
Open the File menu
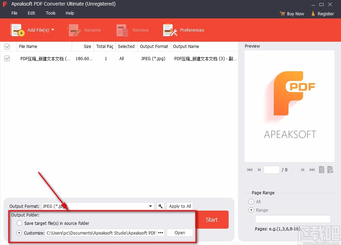tap(14, 13)
